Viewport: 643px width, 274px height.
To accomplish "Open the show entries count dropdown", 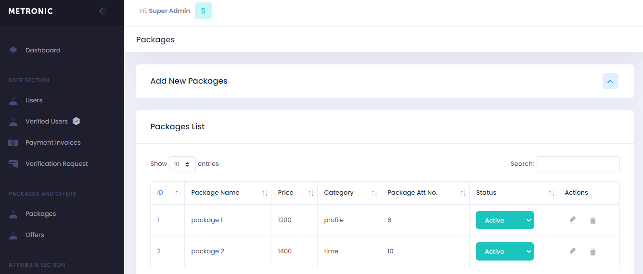I will (182, 164).
